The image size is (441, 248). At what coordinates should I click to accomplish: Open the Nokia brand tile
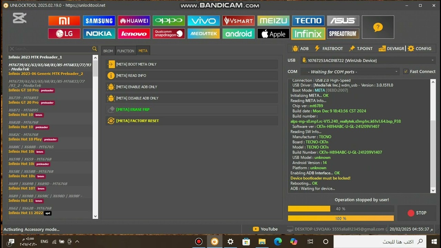coord(99,33)
